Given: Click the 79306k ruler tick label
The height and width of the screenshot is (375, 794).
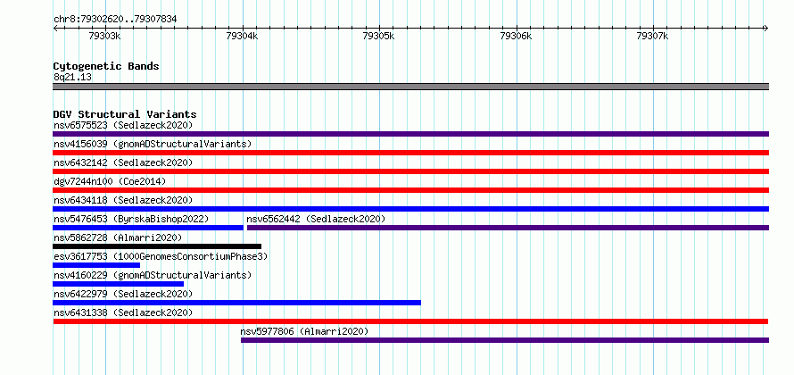Looking at the screenshot, I should 516,36.
